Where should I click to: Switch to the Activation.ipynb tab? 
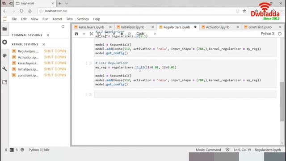click(x=218, y=27)
